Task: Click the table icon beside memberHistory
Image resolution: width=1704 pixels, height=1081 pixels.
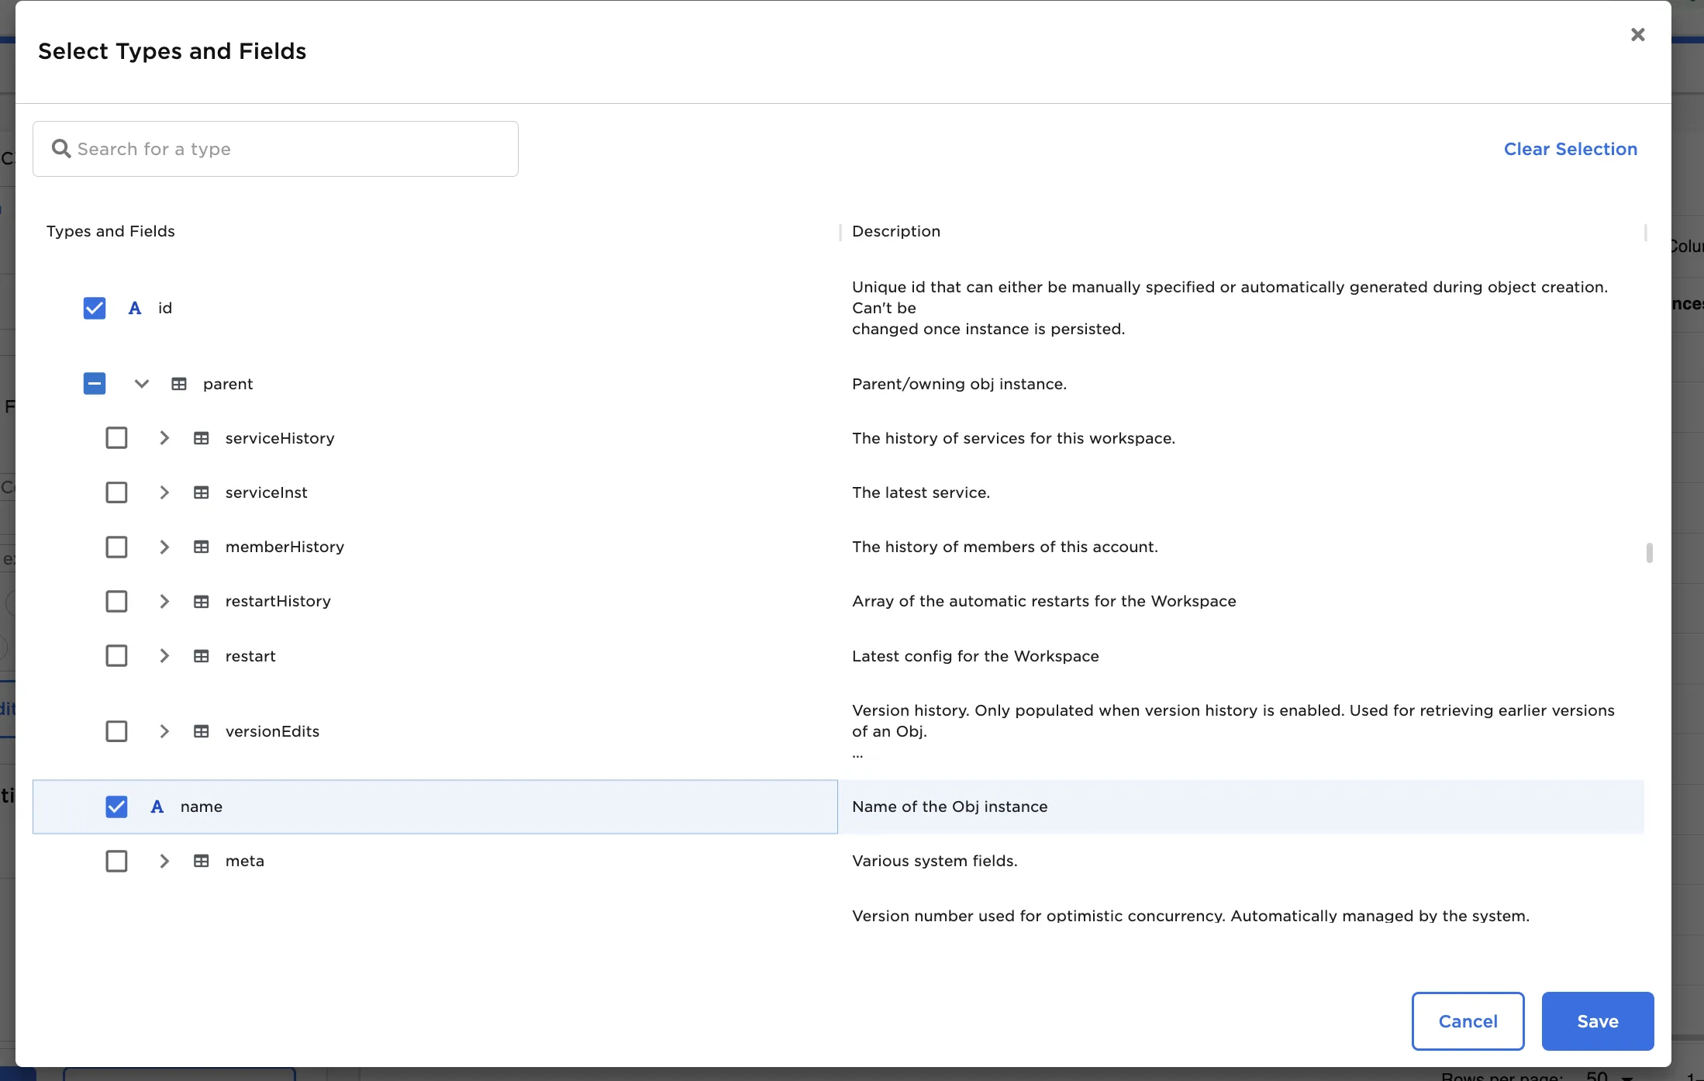Action: (x=202, y=547)
